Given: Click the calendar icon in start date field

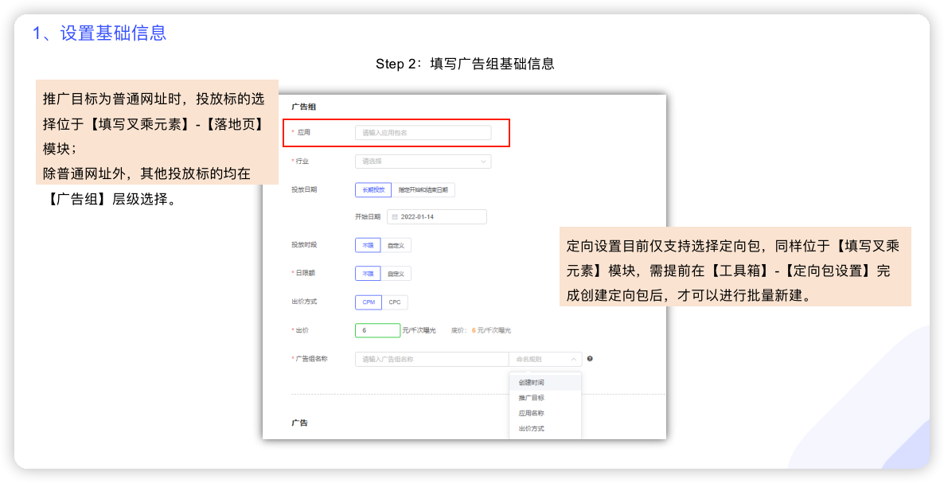Looking at the screenshot, I should coord(394,216).
